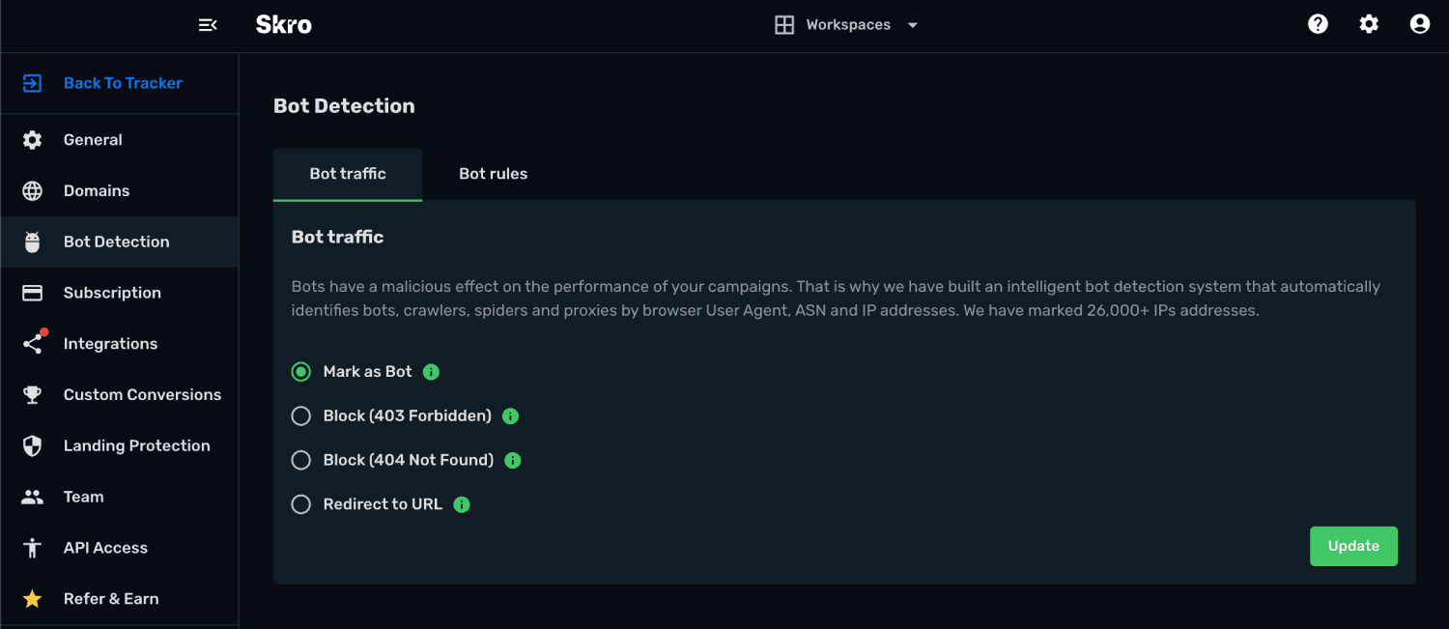The height and width of the screenshot is (629, 1449).
Task: Open Subscription menu item
Action: click(x=119, y=293)
